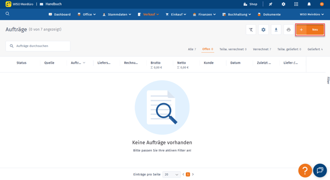
Task: Select page 1
Action: pos(188,174)
